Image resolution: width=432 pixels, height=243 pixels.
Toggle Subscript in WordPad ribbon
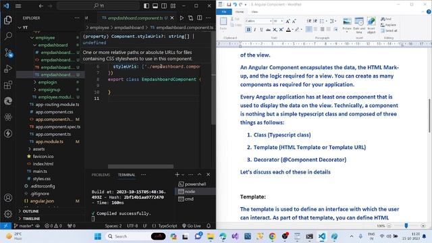pos(275,30)
